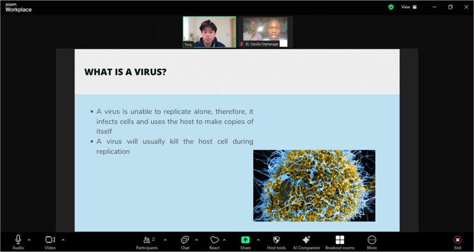Open Breakout rooms
Screen dimensions: 474x252
[x=340, y=242]
